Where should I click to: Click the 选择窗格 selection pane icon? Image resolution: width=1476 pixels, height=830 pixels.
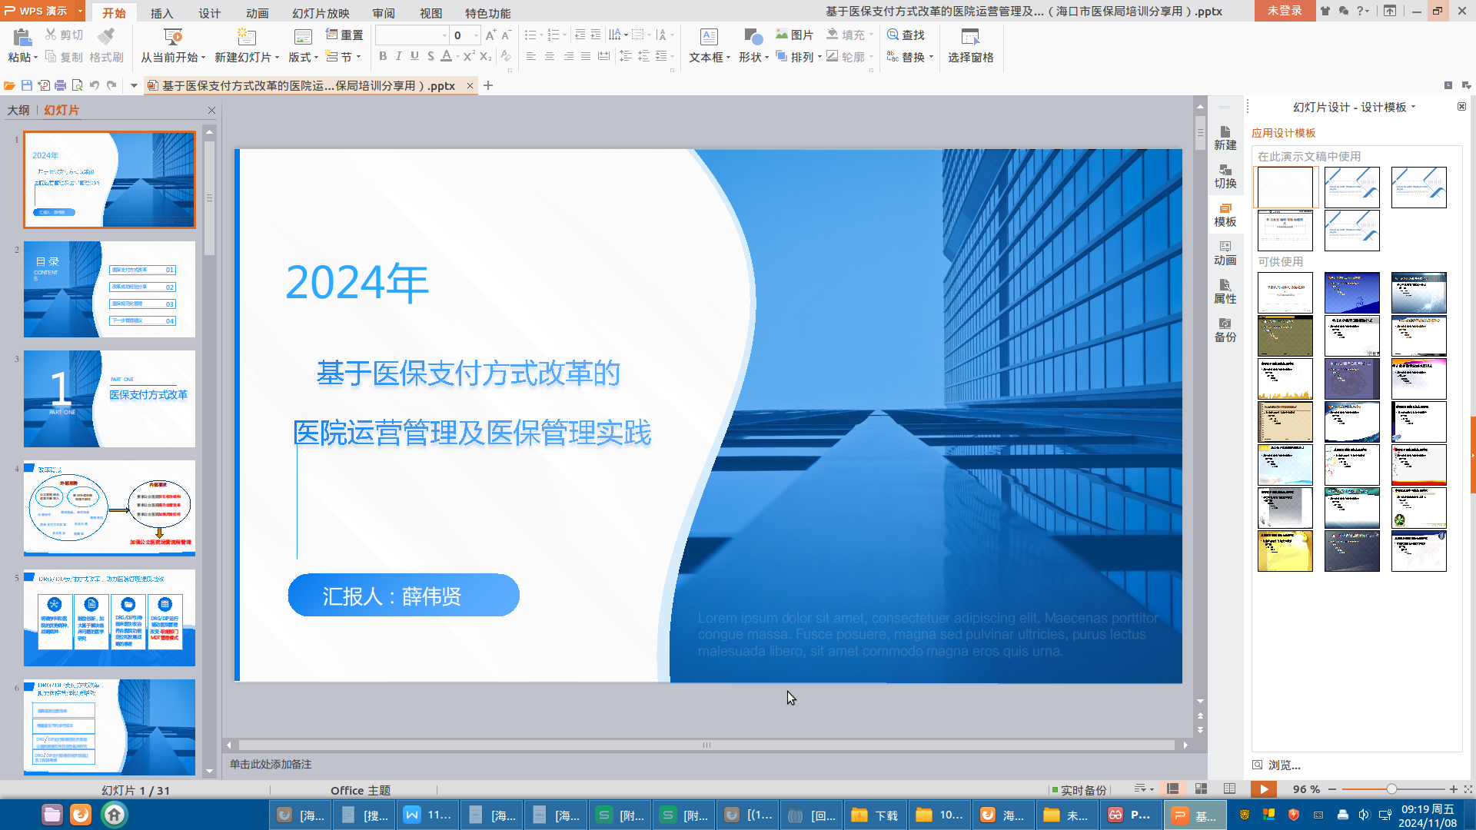pyautogui.click(x=970, y=45)
